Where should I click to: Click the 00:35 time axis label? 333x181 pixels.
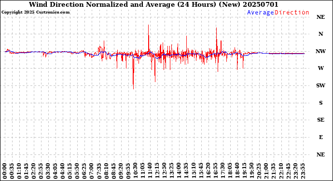click(x=12, y=171)
